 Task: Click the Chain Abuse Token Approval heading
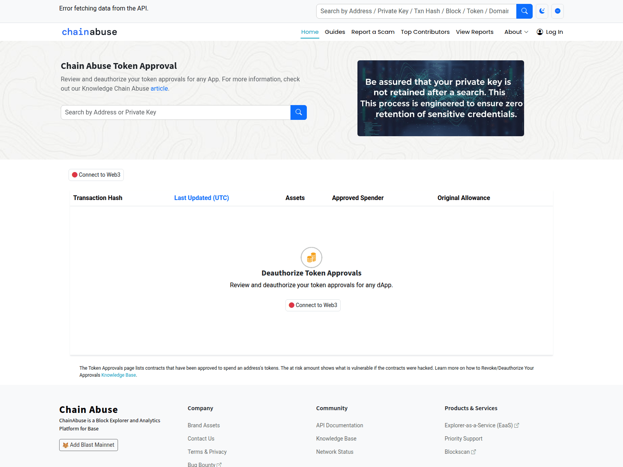(119, 66)
